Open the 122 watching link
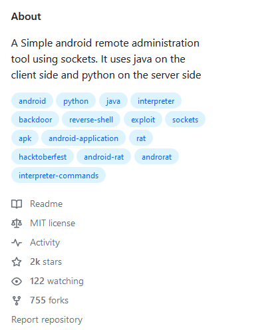Image resolution: width=272 pixels, height=330 pixels. [x=57, y=281]
